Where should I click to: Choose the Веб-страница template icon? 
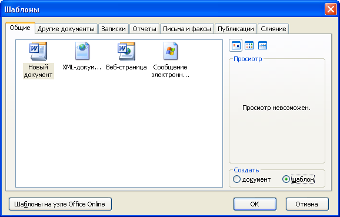126,51
